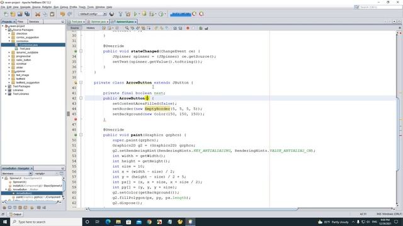Screen dimensions: 403x226
Task: Click the Comment code icon in editor toolbar
Action: click(201, 28)
